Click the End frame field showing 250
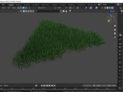Screen dimensions: 123x92 (111, 86)
